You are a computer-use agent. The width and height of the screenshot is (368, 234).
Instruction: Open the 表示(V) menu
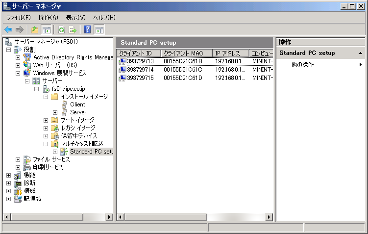[75, 18]
